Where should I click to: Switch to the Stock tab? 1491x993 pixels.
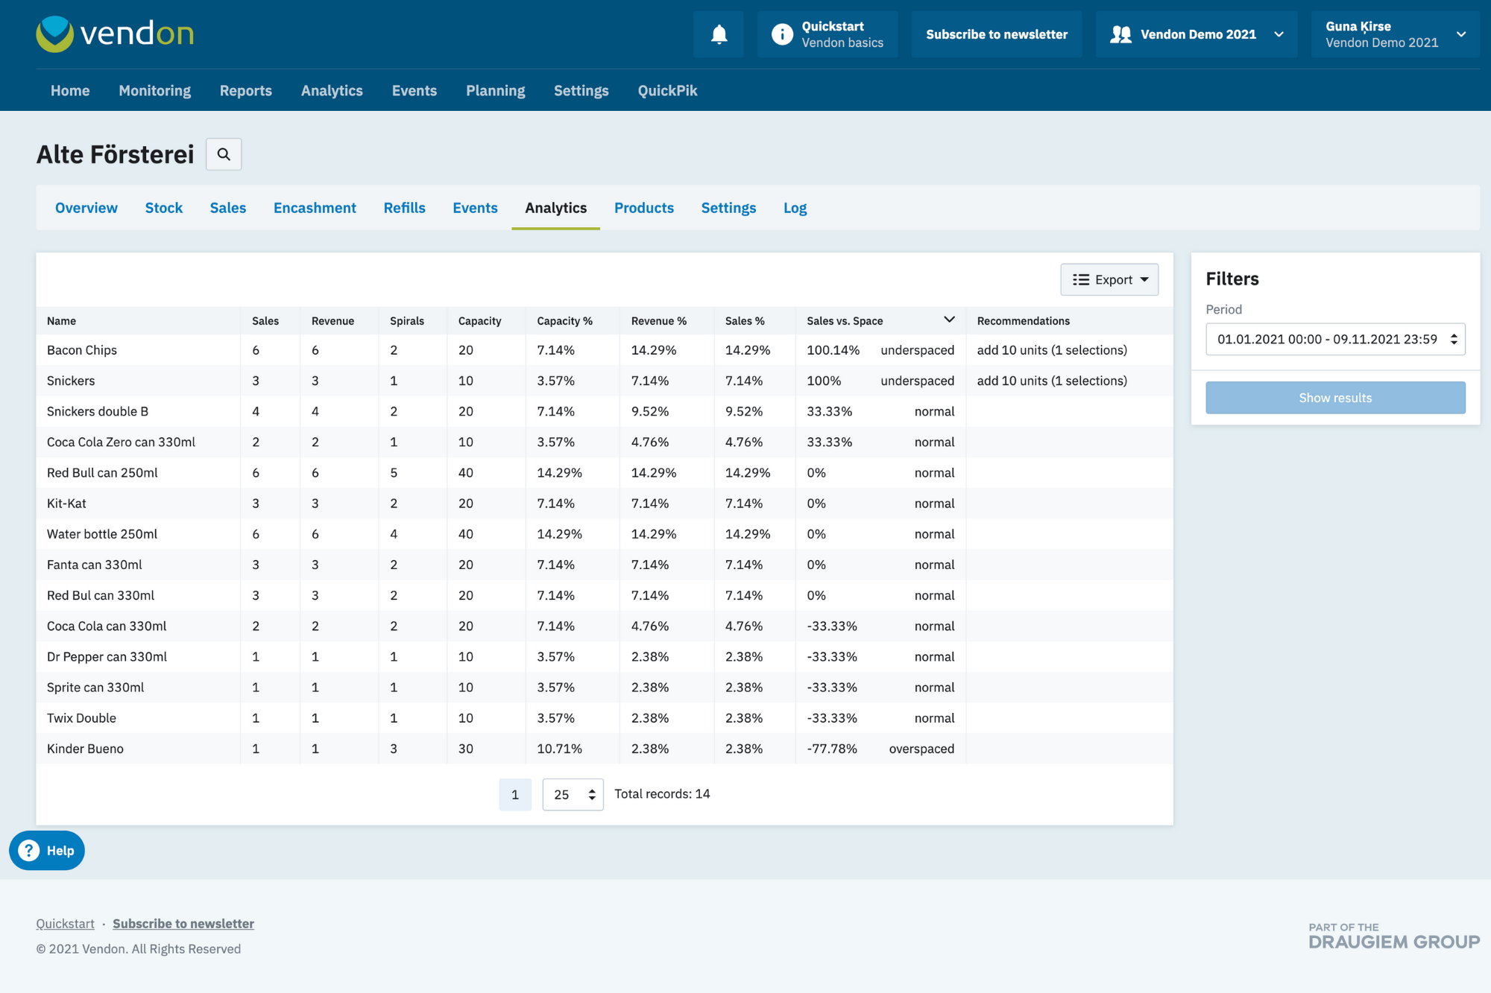(x=164, y=208)
